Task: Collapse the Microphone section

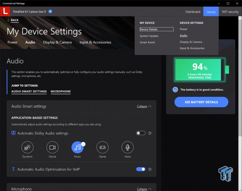Action: [144, 189]
